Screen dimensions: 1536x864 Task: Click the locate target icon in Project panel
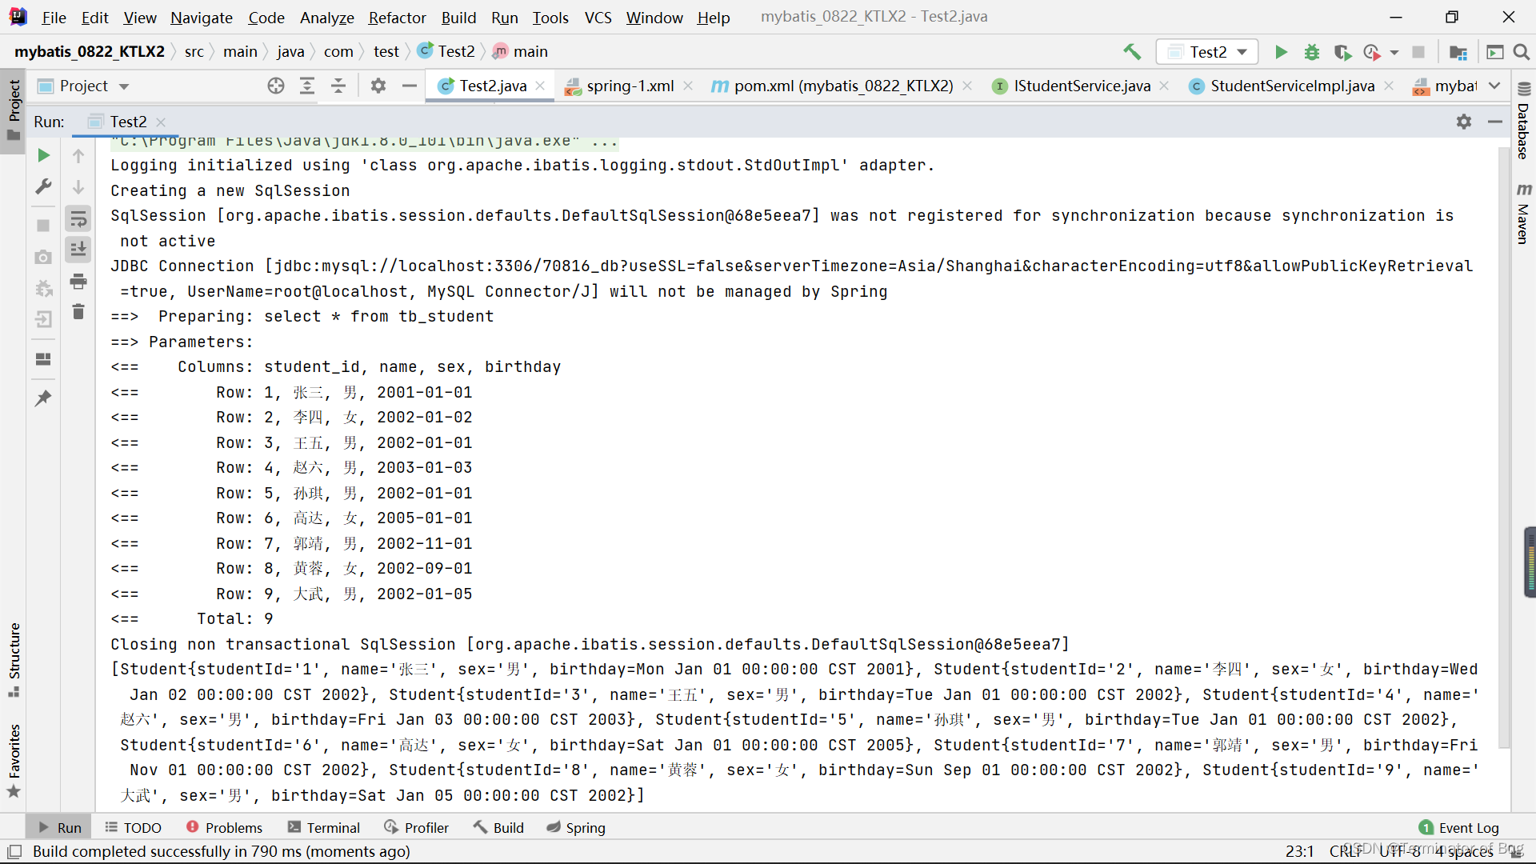click(x=276, y=86)
